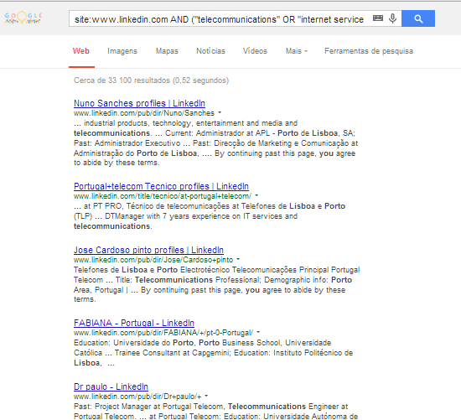Open FABIANA - Portugal - LinkedIn result
Screen dimensions: 461x420
click(x=134, y=323)
